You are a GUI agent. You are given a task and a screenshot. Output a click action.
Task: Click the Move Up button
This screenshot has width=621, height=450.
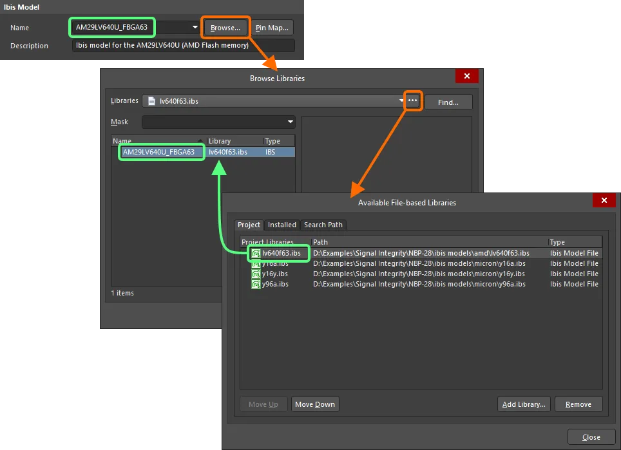(x=263, y=404)
